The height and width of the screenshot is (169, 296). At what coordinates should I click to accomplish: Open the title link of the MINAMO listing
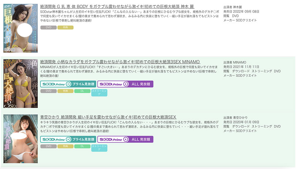(x=120, y=61)
